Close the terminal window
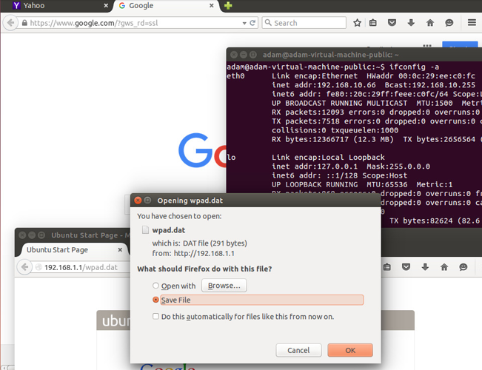Image resolution: width=482 pixels, height=370 pixels. 234,55
